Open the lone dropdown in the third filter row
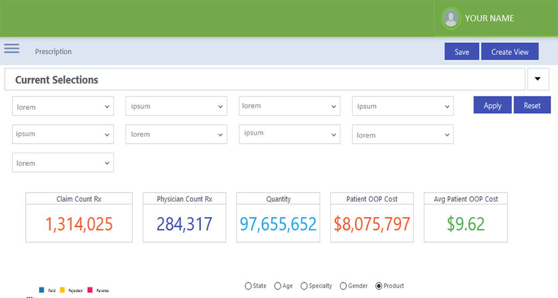This screenshot has height=298, width=558. [63, 163]
